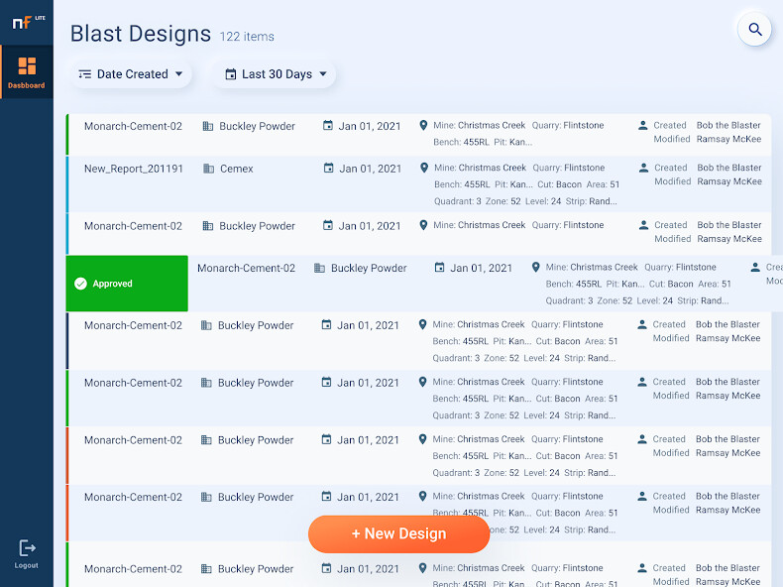Screen dimensions: 783x587
Task: Click the calendar icon in the Approved row
Action: pos(439,268)
